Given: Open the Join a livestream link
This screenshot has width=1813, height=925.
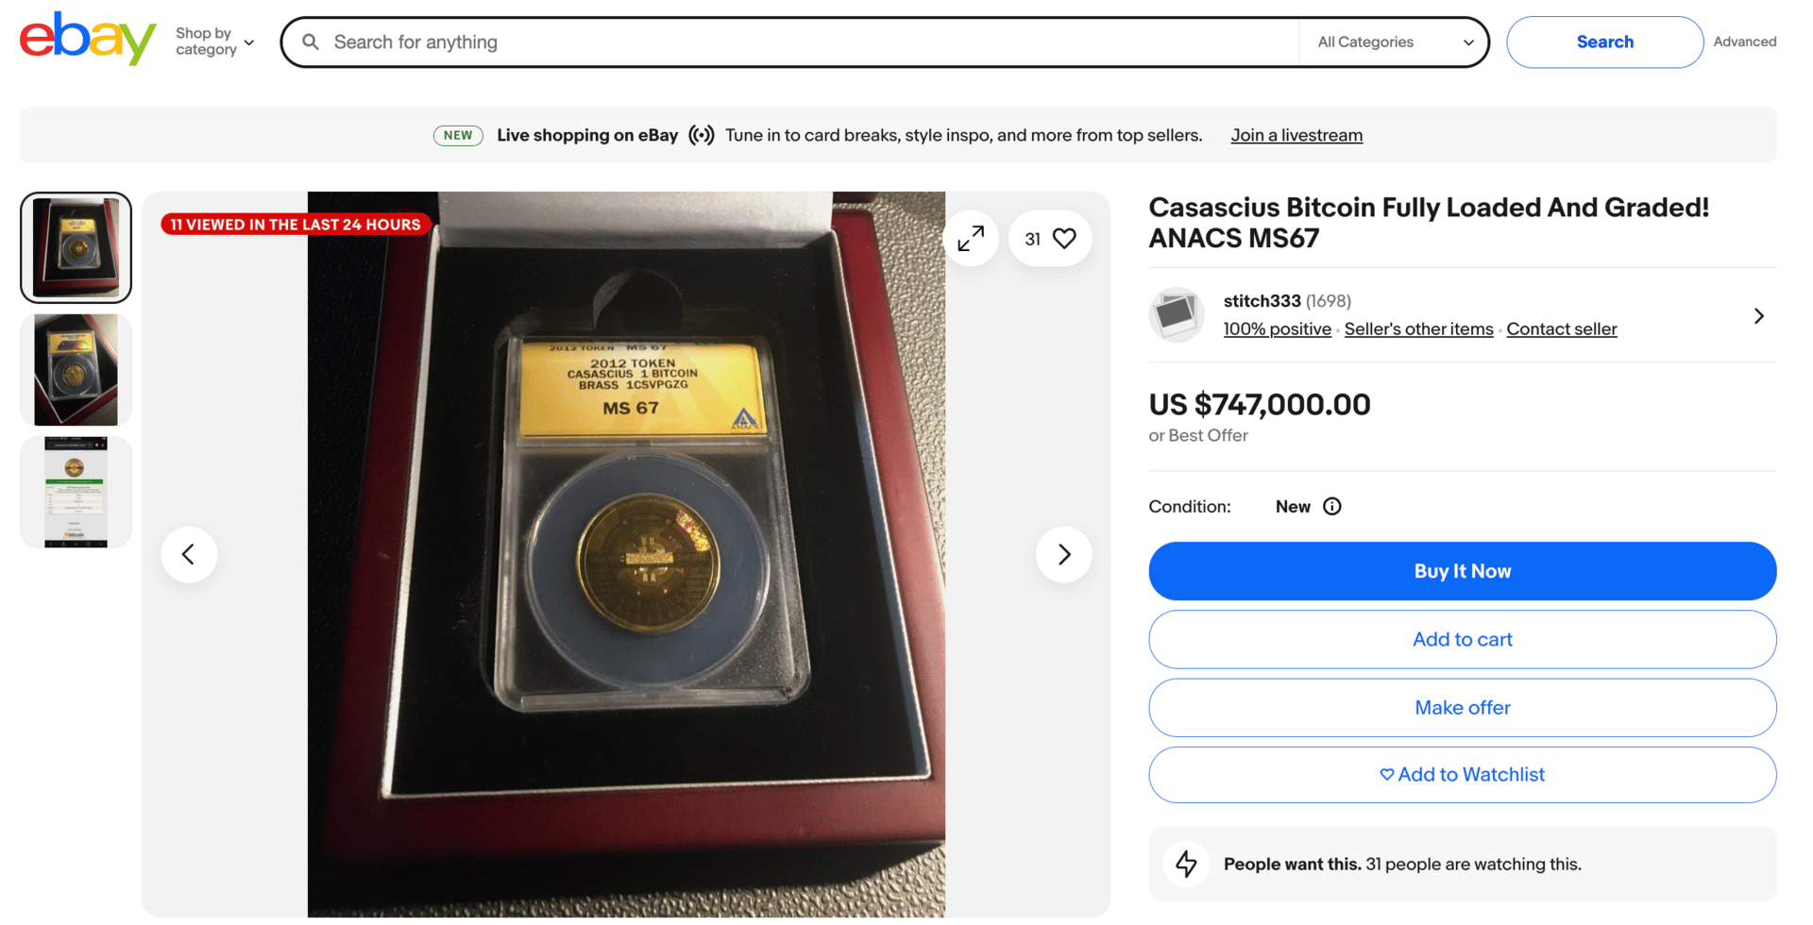Looking at the screenshot, I should point(1296,135).
